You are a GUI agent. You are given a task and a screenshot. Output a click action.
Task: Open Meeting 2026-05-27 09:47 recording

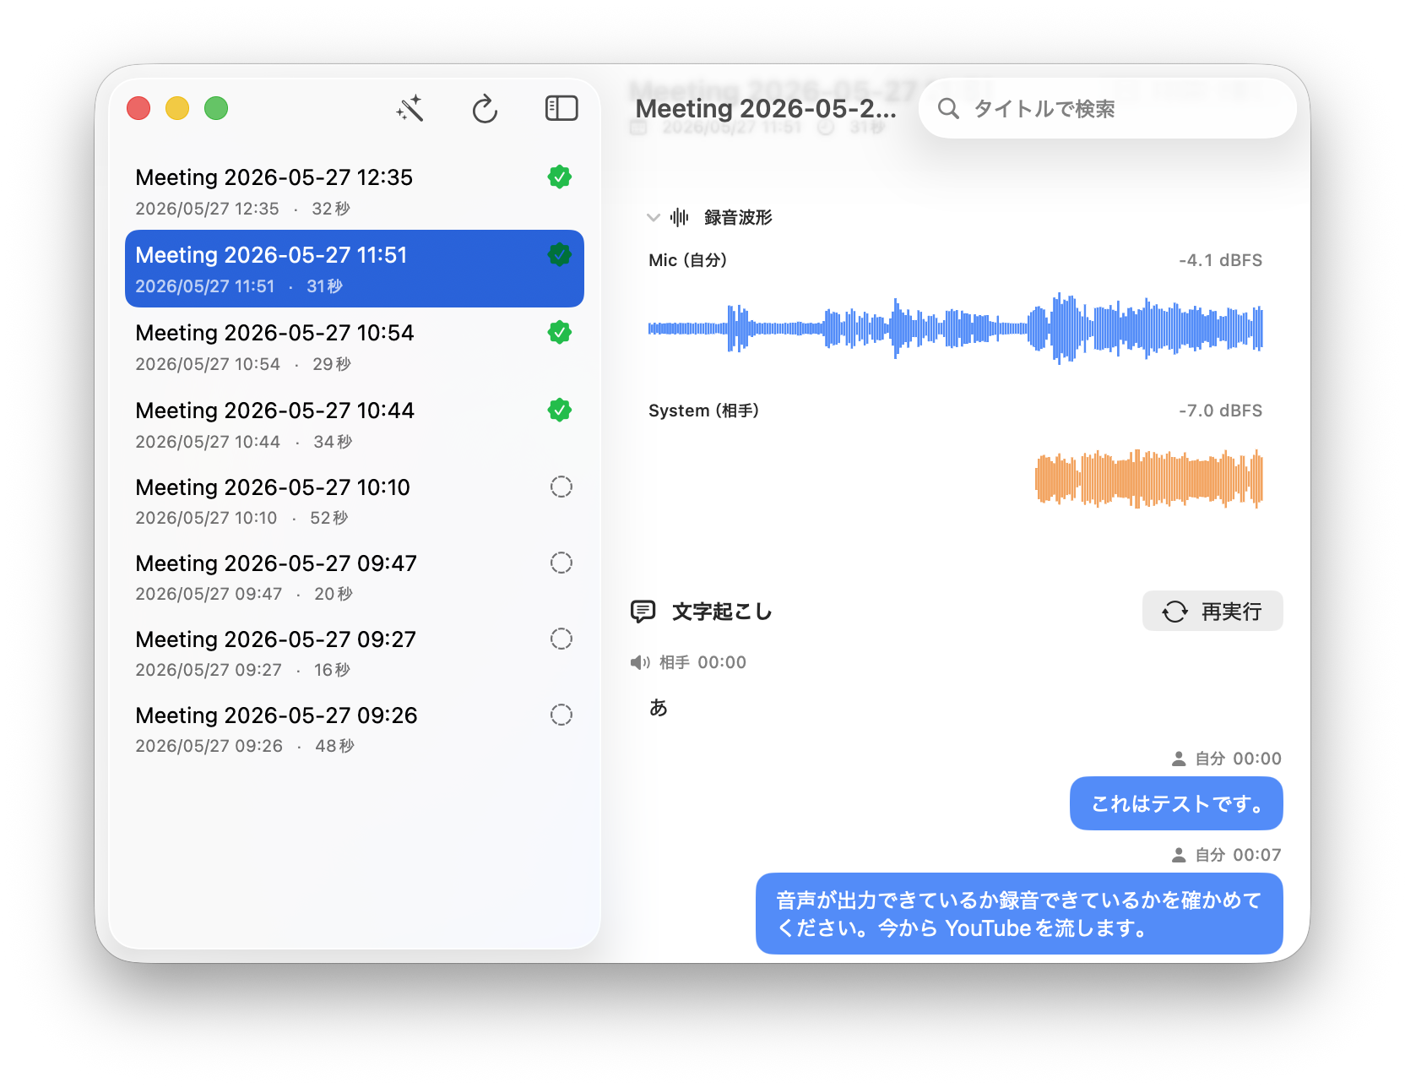pyautogui.click(x=355, y=577)
